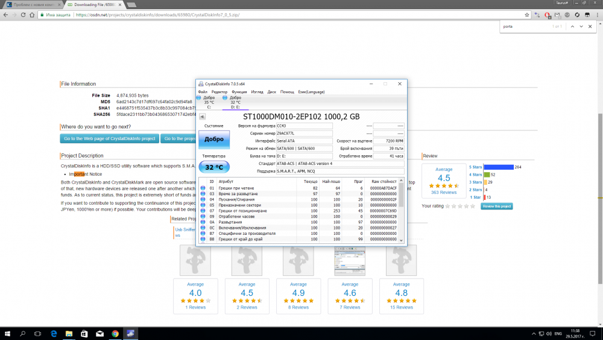Bookmark this page with the star
This screenshot has width=603, height=340.
tap(527, 15)
